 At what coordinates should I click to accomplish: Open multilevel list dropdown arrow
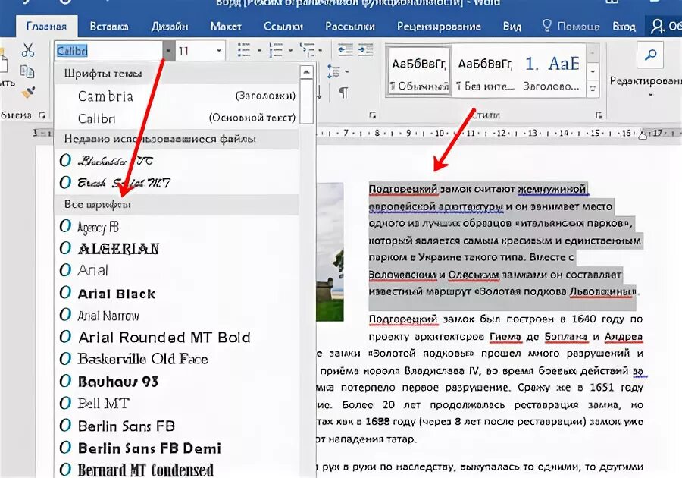pyautogui.click(x=321, y=51)
